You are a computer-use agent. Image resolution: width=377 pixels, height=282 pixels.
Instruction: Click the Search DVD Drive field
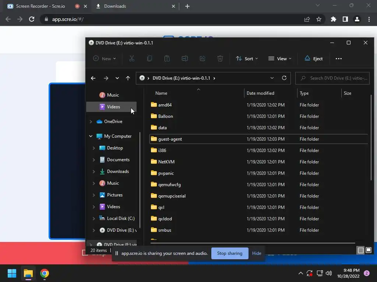(332, 78)
